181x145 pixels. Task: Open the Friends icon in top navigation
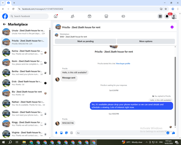click(72, 16)
